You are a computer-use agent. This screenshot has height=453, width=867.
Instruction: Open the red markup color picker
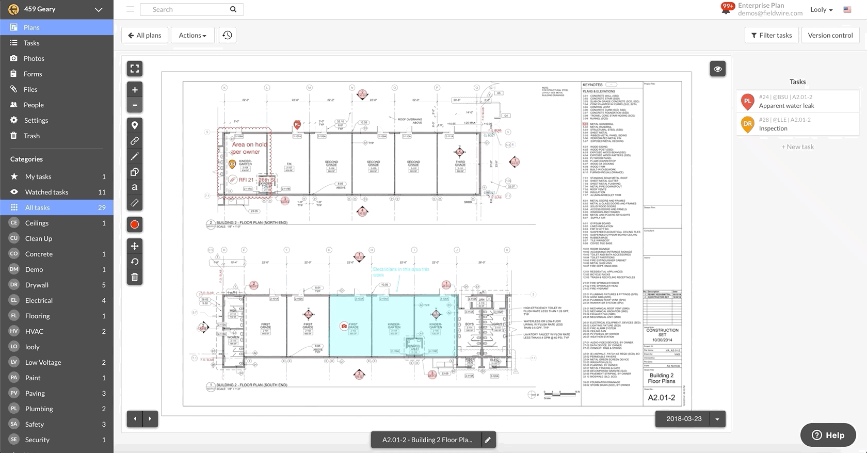coord(135,224)
